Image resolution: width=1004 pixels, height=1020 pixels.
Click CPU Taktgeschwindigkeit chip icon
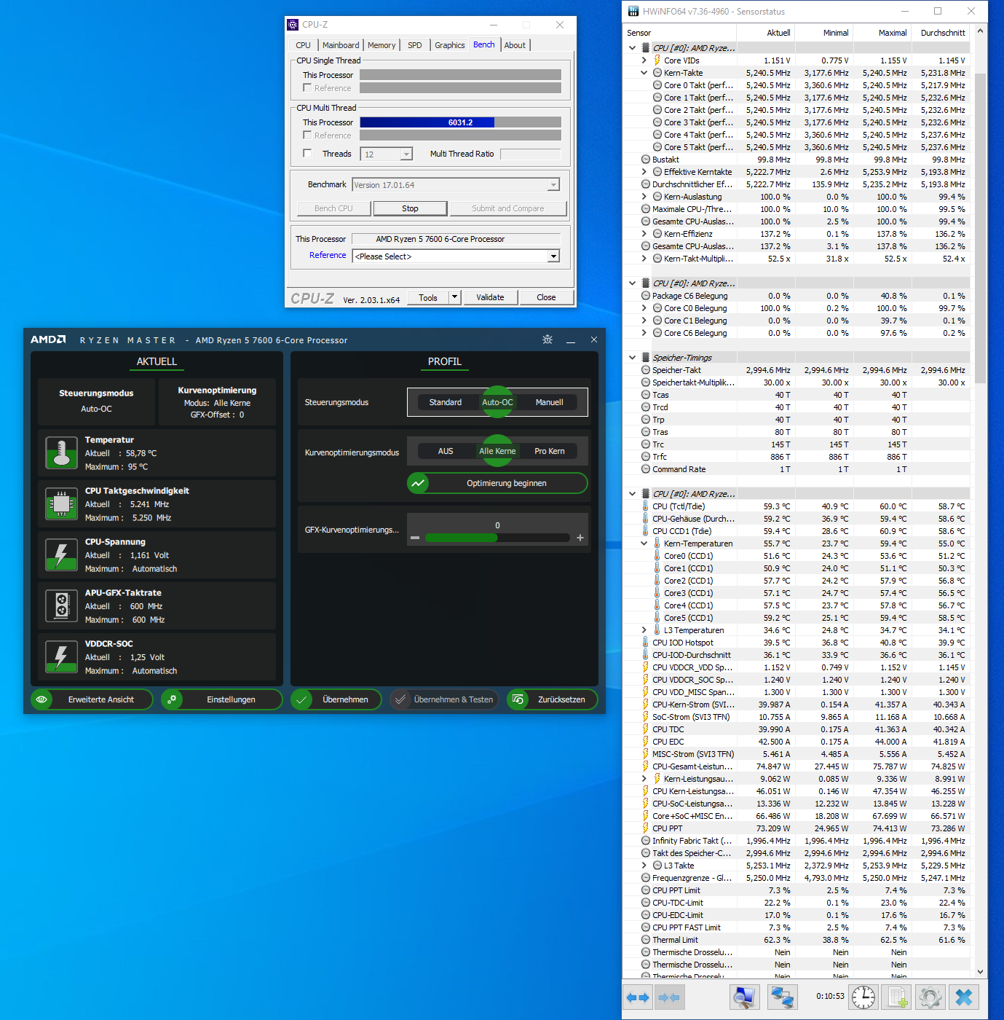pos(62,503)
